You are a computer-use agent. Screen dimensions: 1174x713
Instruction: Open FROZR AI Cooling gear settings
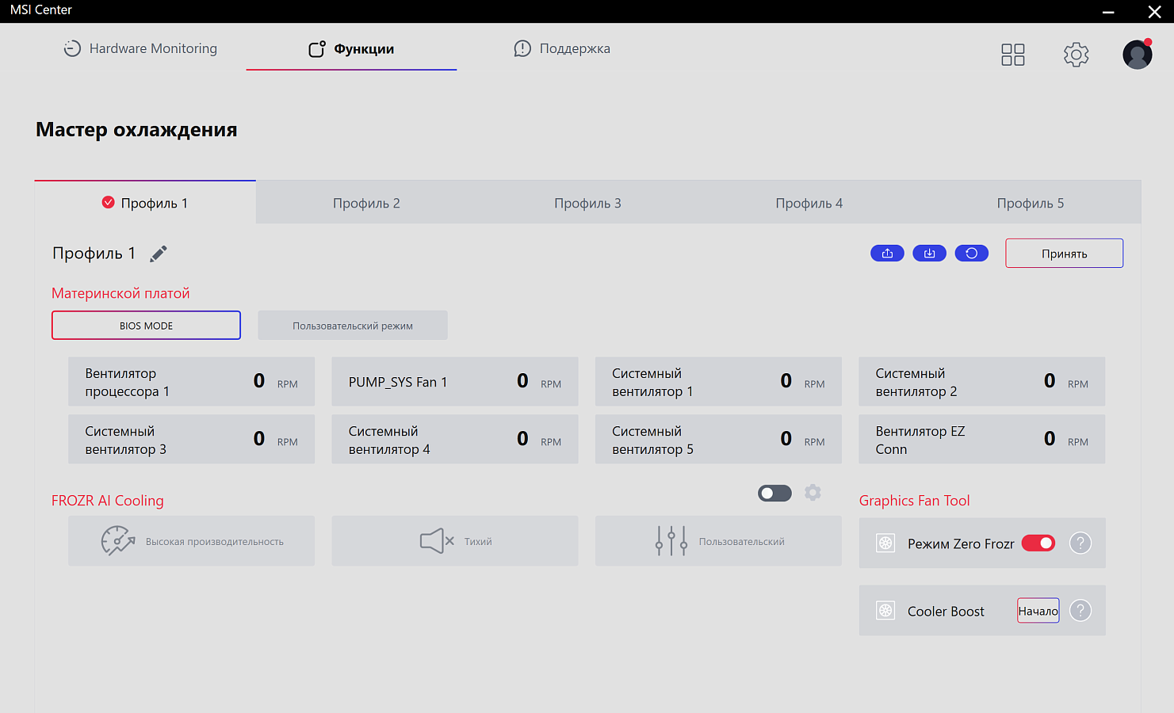coord(813,493)
